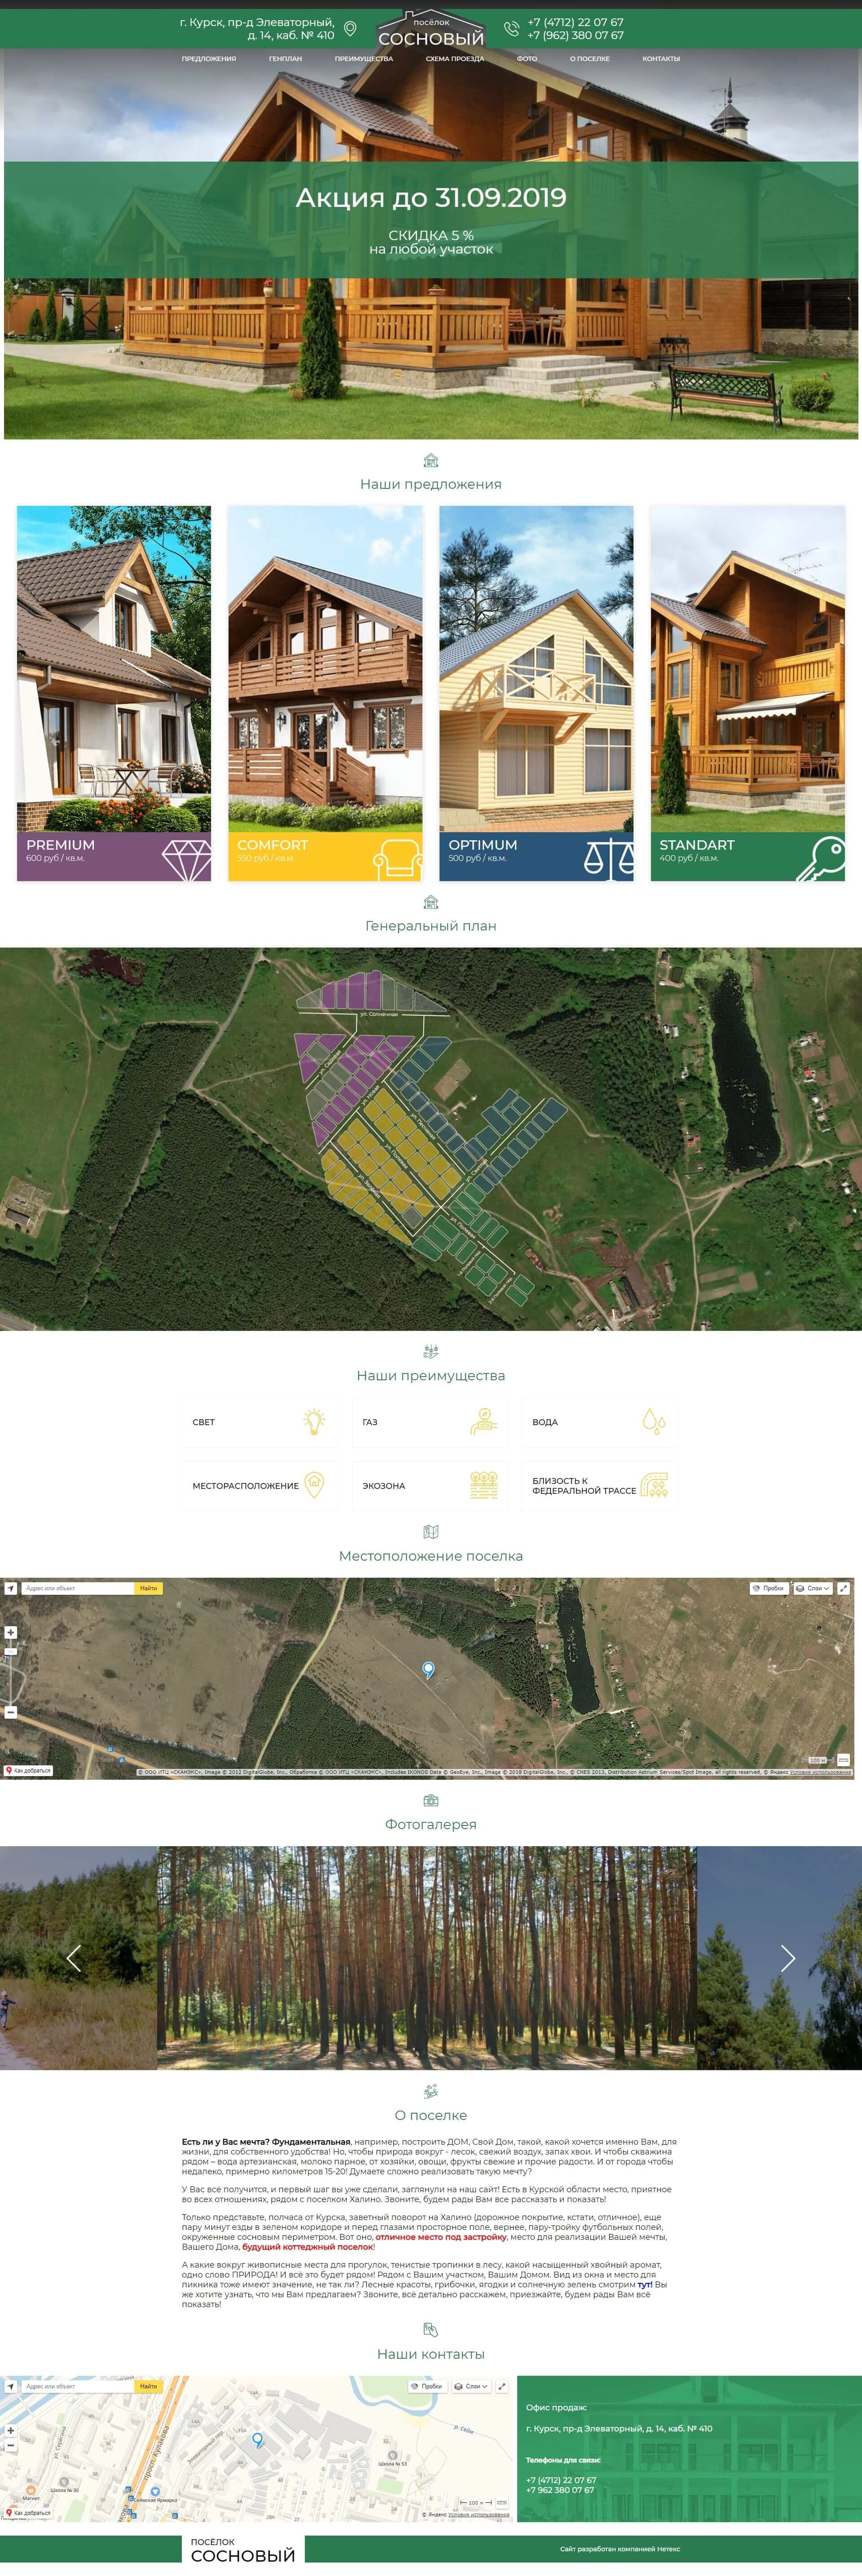
Task: Focus the contacts map address search field
Action: 78,2386
